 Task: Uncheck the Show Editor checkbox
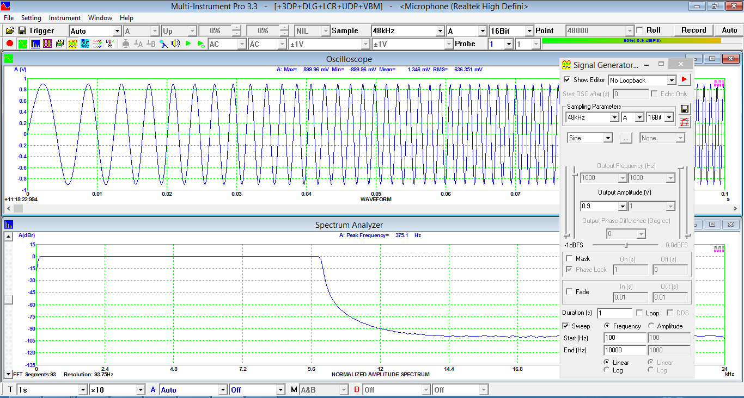pos(567,80)
